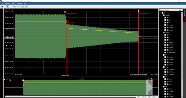Open the Properties menu
The image size is (186, 98).
(x=19, y=3)
